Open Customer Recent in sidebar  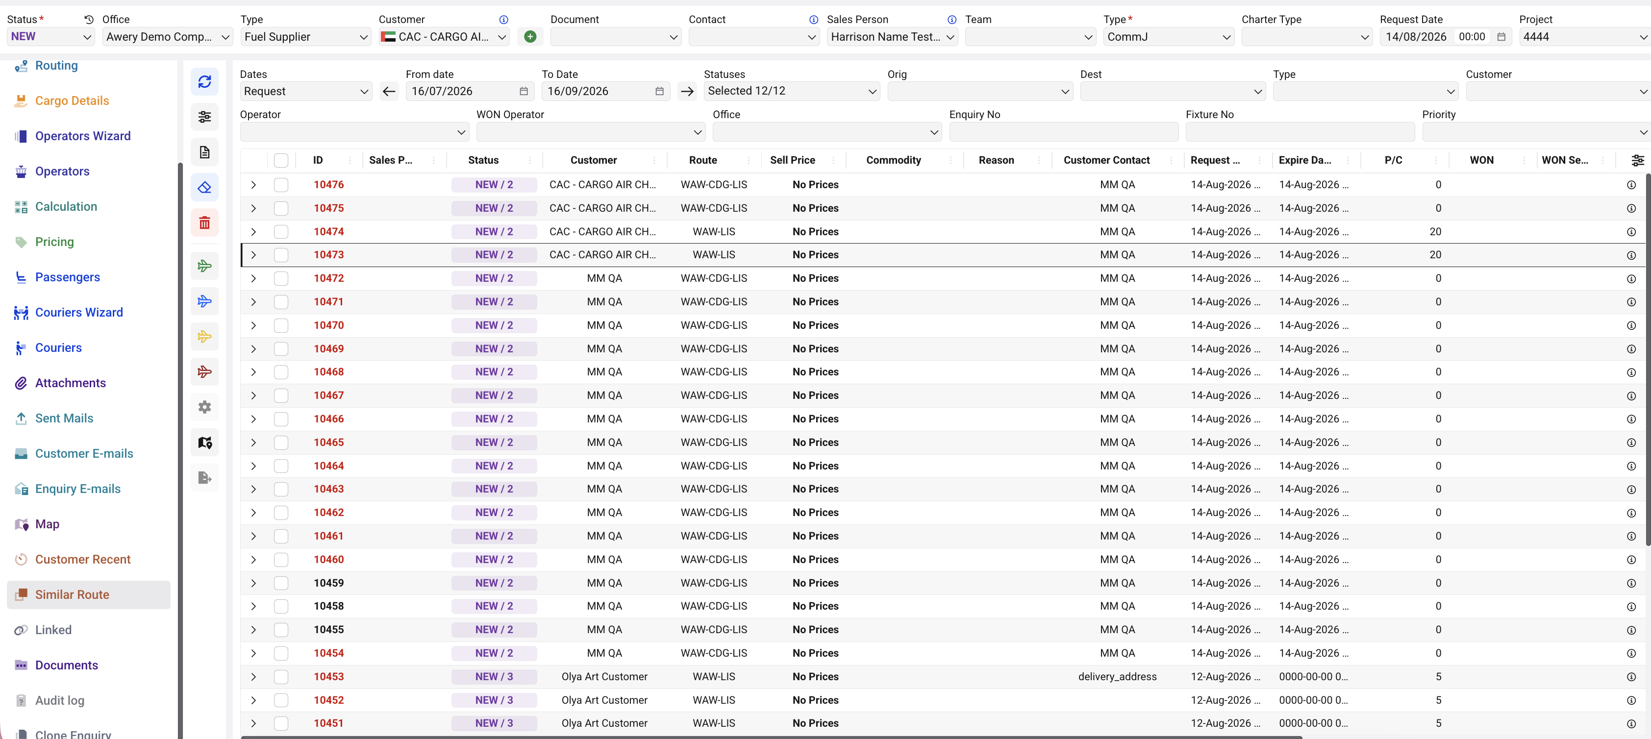[83, 559]
